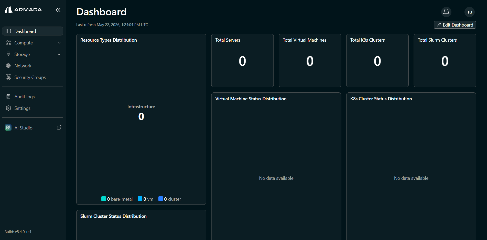
Task: Click the Total Virtual Machines card
Action: click(x=310, y=61)
